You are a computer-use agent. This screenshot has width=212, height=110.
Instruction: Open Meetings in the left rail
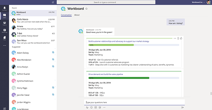pyautogui.click(x=5, y=31)
